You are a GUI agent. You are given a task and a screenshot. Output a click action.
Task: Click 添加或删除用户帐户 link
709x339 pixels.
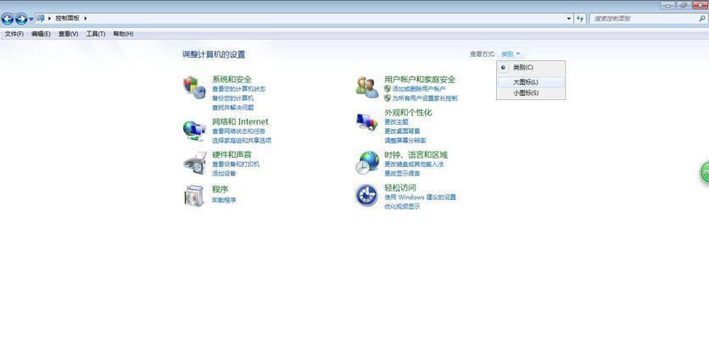419,89
